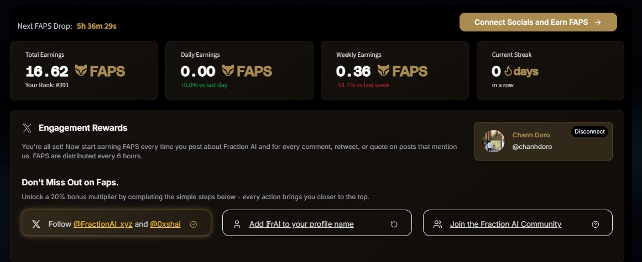Click the refresh icon in profile name step
Screen dimensions: 642x262
coord(394,224)
